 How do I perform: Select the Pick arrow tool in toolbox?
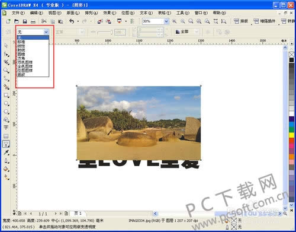[x=6, y=45]
